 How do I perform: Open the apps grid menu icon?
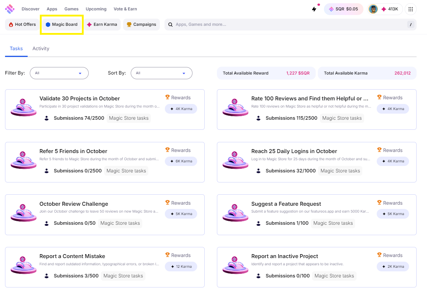tap(411, 9)
